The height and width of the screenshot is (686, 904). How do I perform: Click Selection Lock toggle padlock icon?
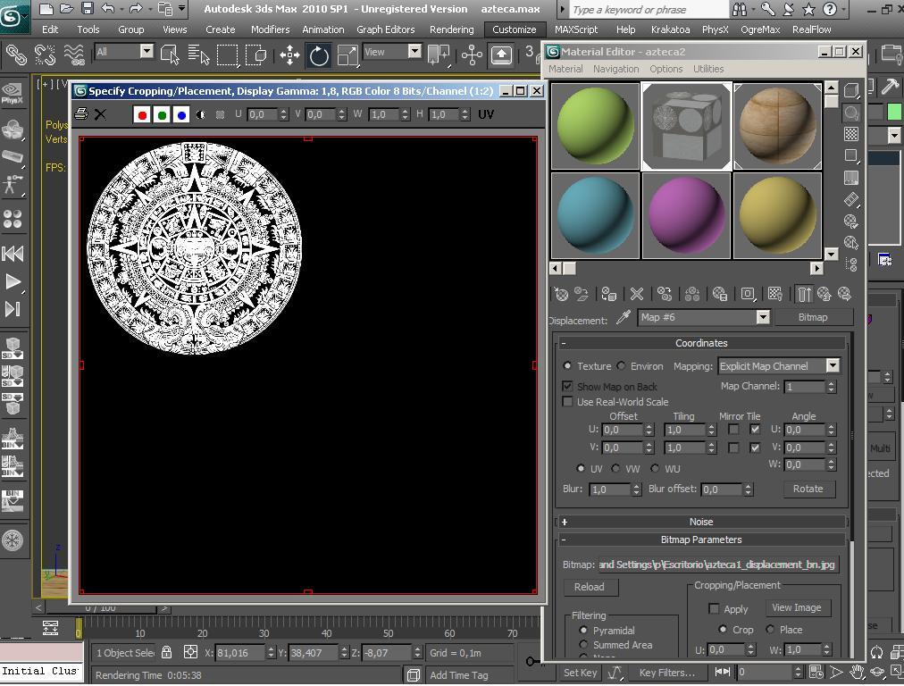167,652
